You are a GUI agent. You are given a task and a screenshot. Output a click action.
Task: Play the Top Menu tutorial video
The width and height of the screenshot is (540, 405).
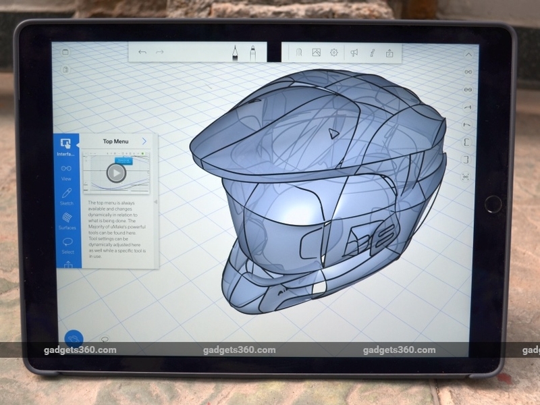[x=116, y=173]
